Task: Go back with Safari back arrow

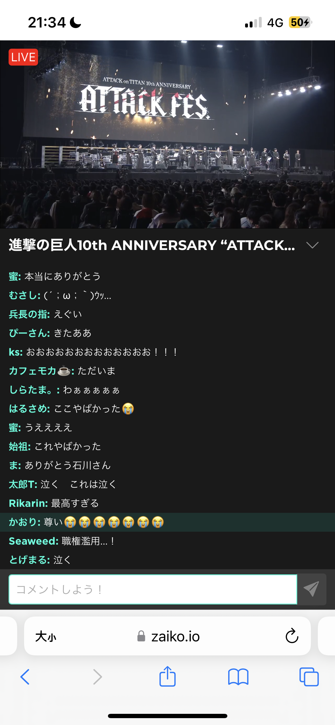Action: (x=25, y=677)
